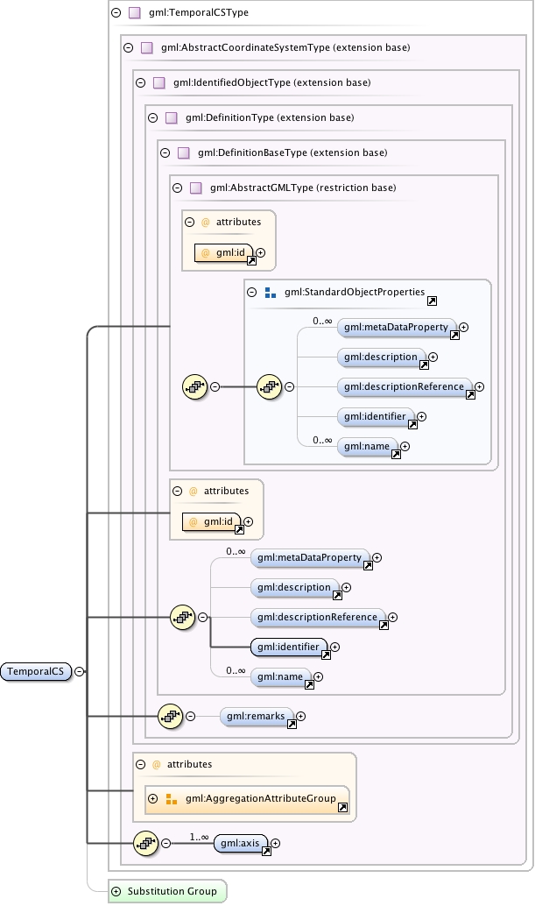
Task: Collapse gml:IdentifiedObjectType extension base
Action: tap(140, 82)
